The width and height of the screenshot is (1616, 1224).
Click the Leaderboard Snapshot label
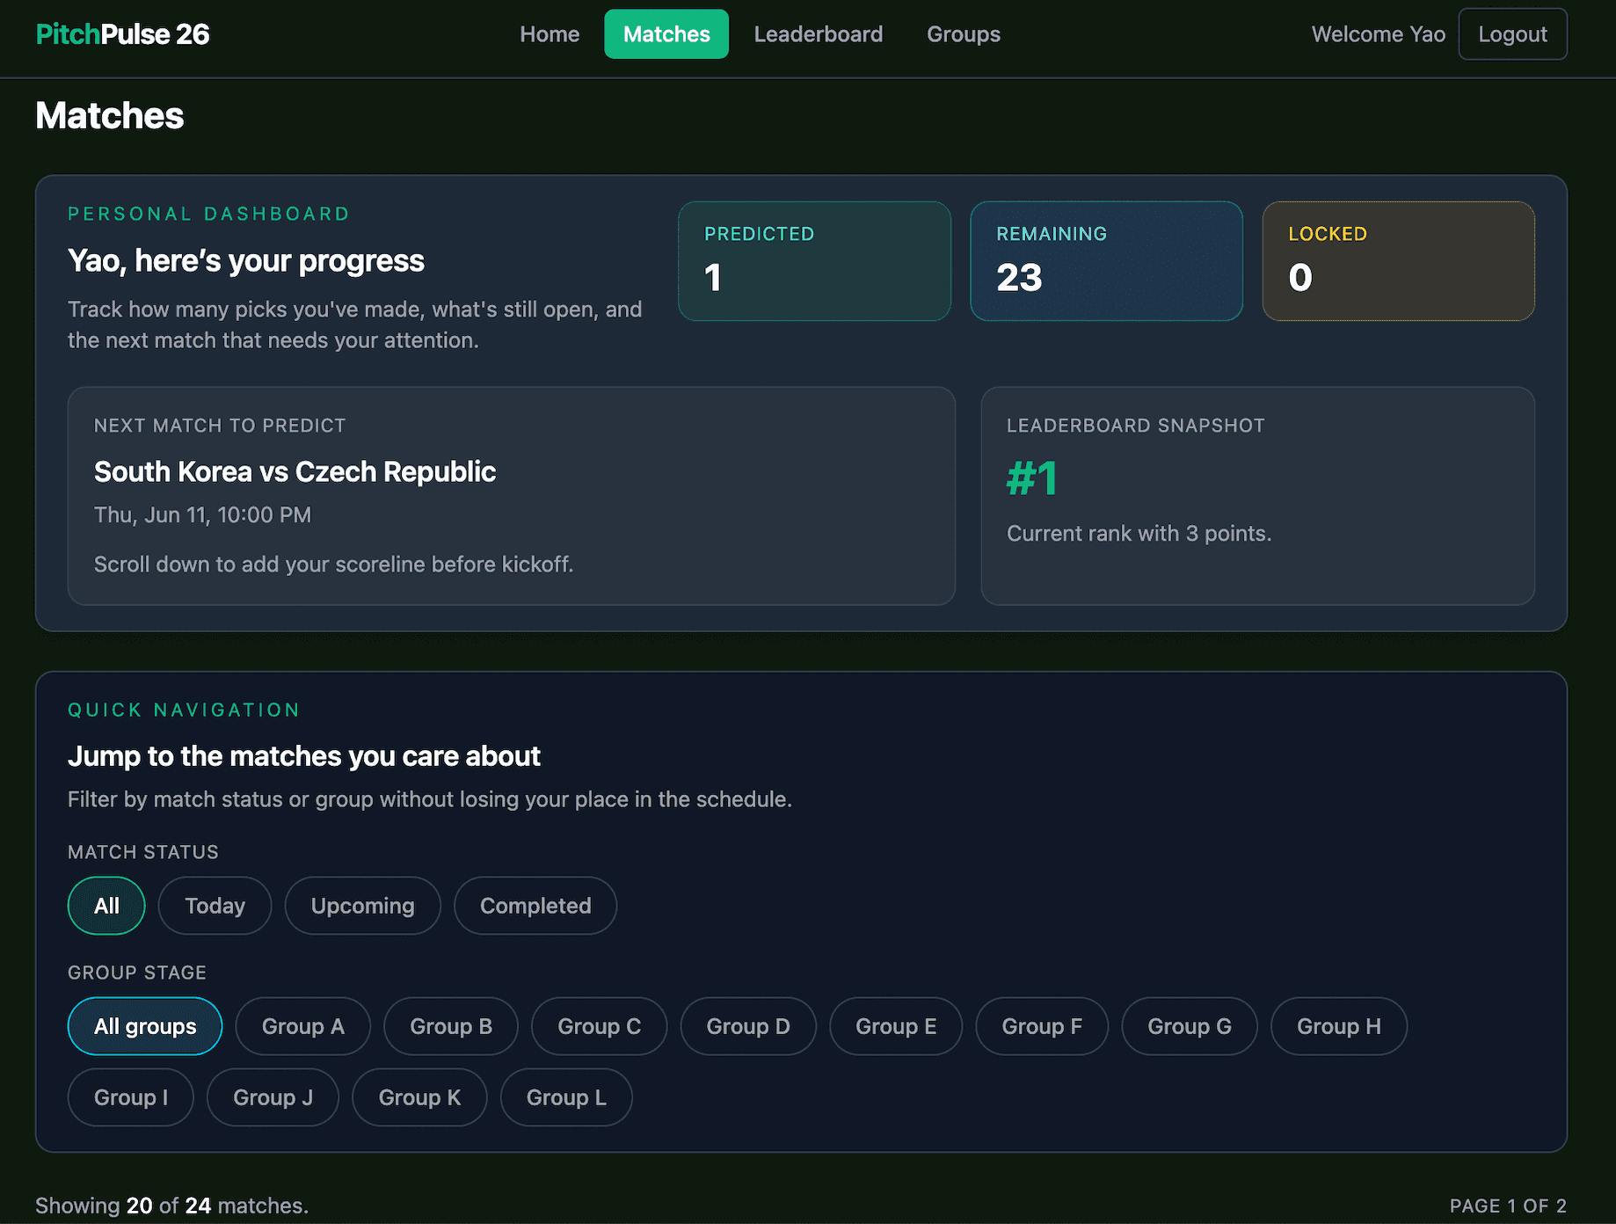coord(1136,426)
